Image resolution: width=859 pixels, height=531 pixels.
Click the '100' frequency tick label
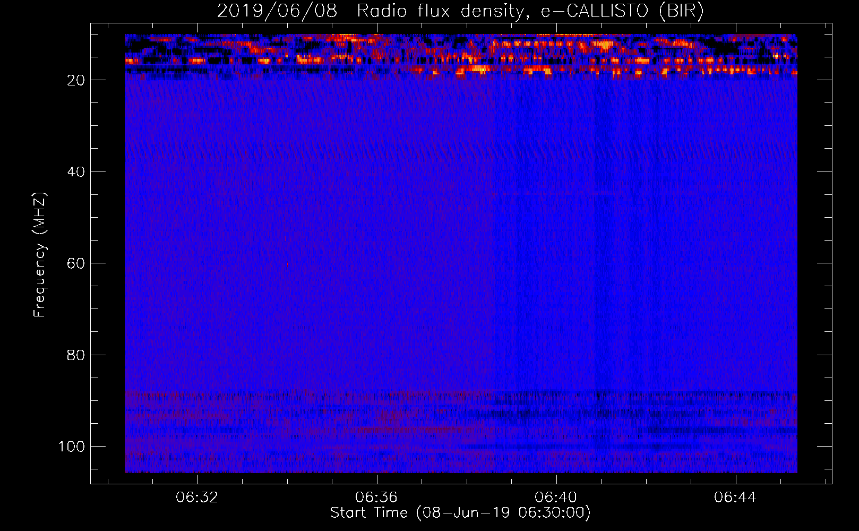[x=72, y=447]
